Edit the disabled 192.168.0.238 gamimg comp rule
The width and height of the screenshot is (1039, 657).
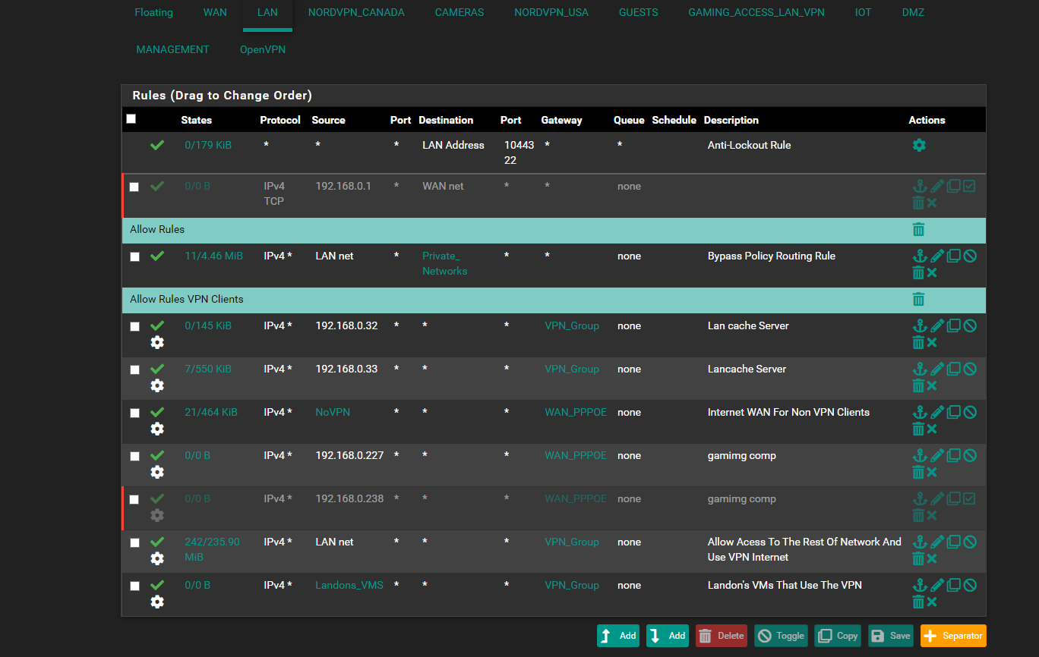937,498
